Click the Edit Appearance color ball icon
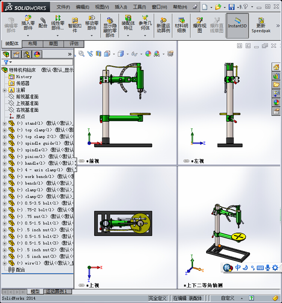282x303 pixels. pyautogui.click(x=148, y=54)
